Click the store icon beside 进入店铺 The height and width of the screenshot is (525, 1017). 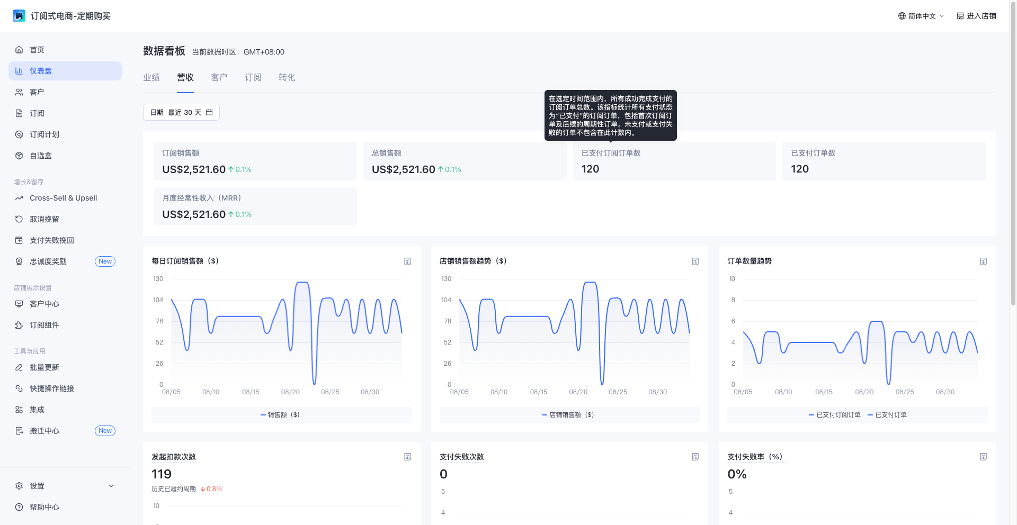click(x=960, y=16)
